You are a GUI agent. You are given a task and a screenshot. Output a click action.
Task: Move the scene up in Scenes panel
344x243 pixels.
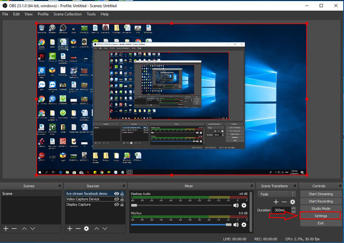pyautogui.click(x=25, y=228)
